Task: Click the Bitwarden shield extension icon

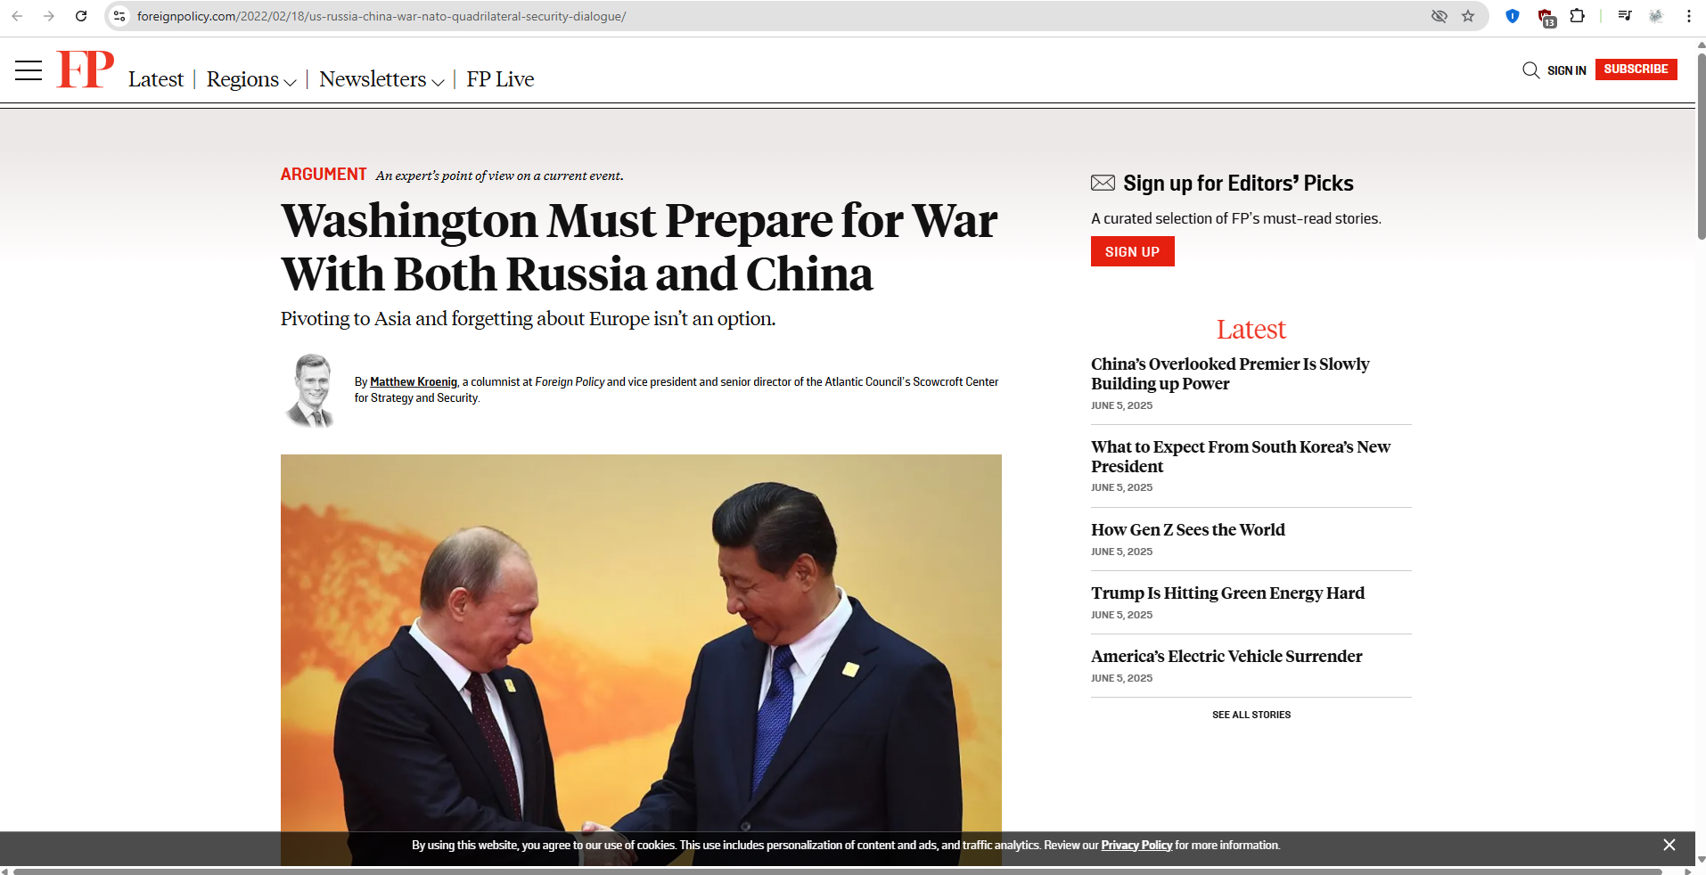Action: click(1513, 16)
